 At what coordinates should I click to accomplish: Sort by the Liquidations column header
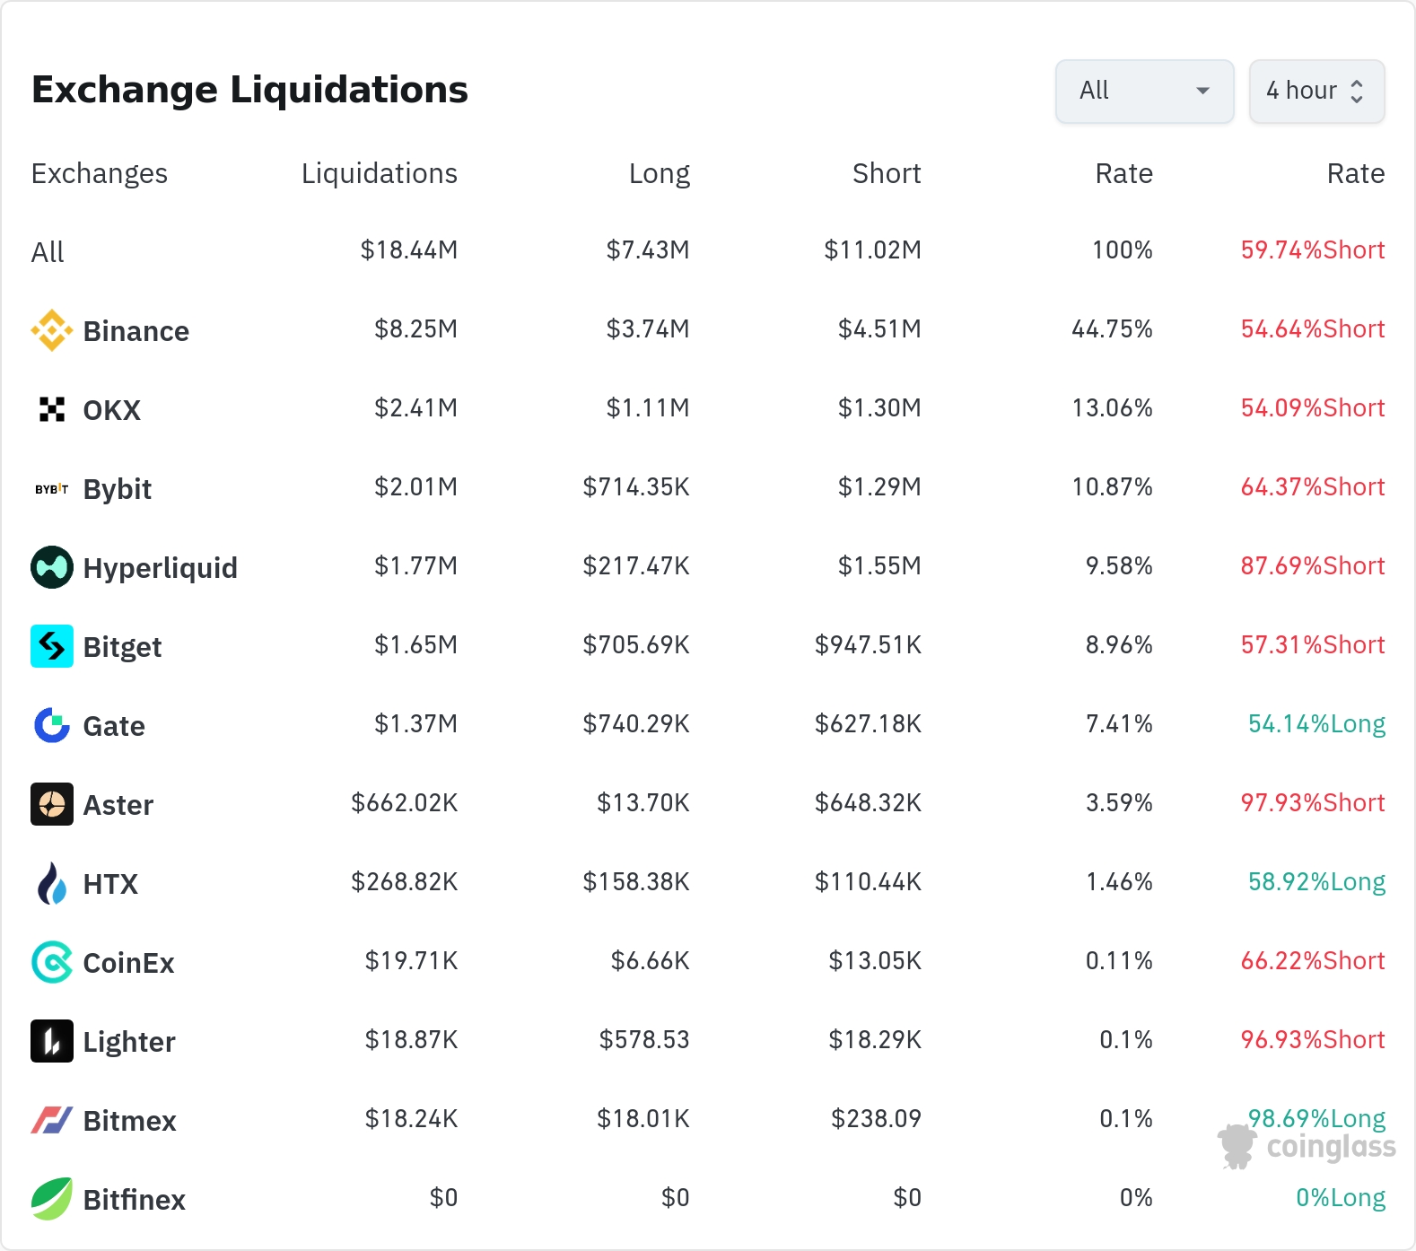click(379, 173)
